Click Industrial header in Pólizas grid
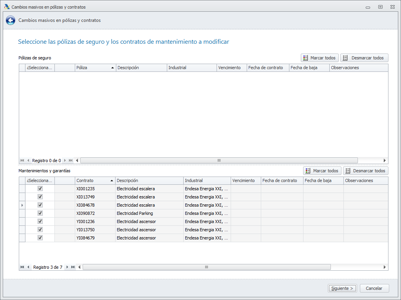Screen dimensions: 401x300 (191, 68)
